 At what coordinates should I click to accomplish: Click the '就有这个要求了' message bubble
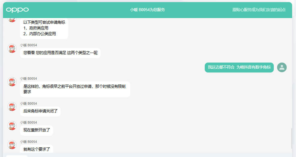(37, 149)
